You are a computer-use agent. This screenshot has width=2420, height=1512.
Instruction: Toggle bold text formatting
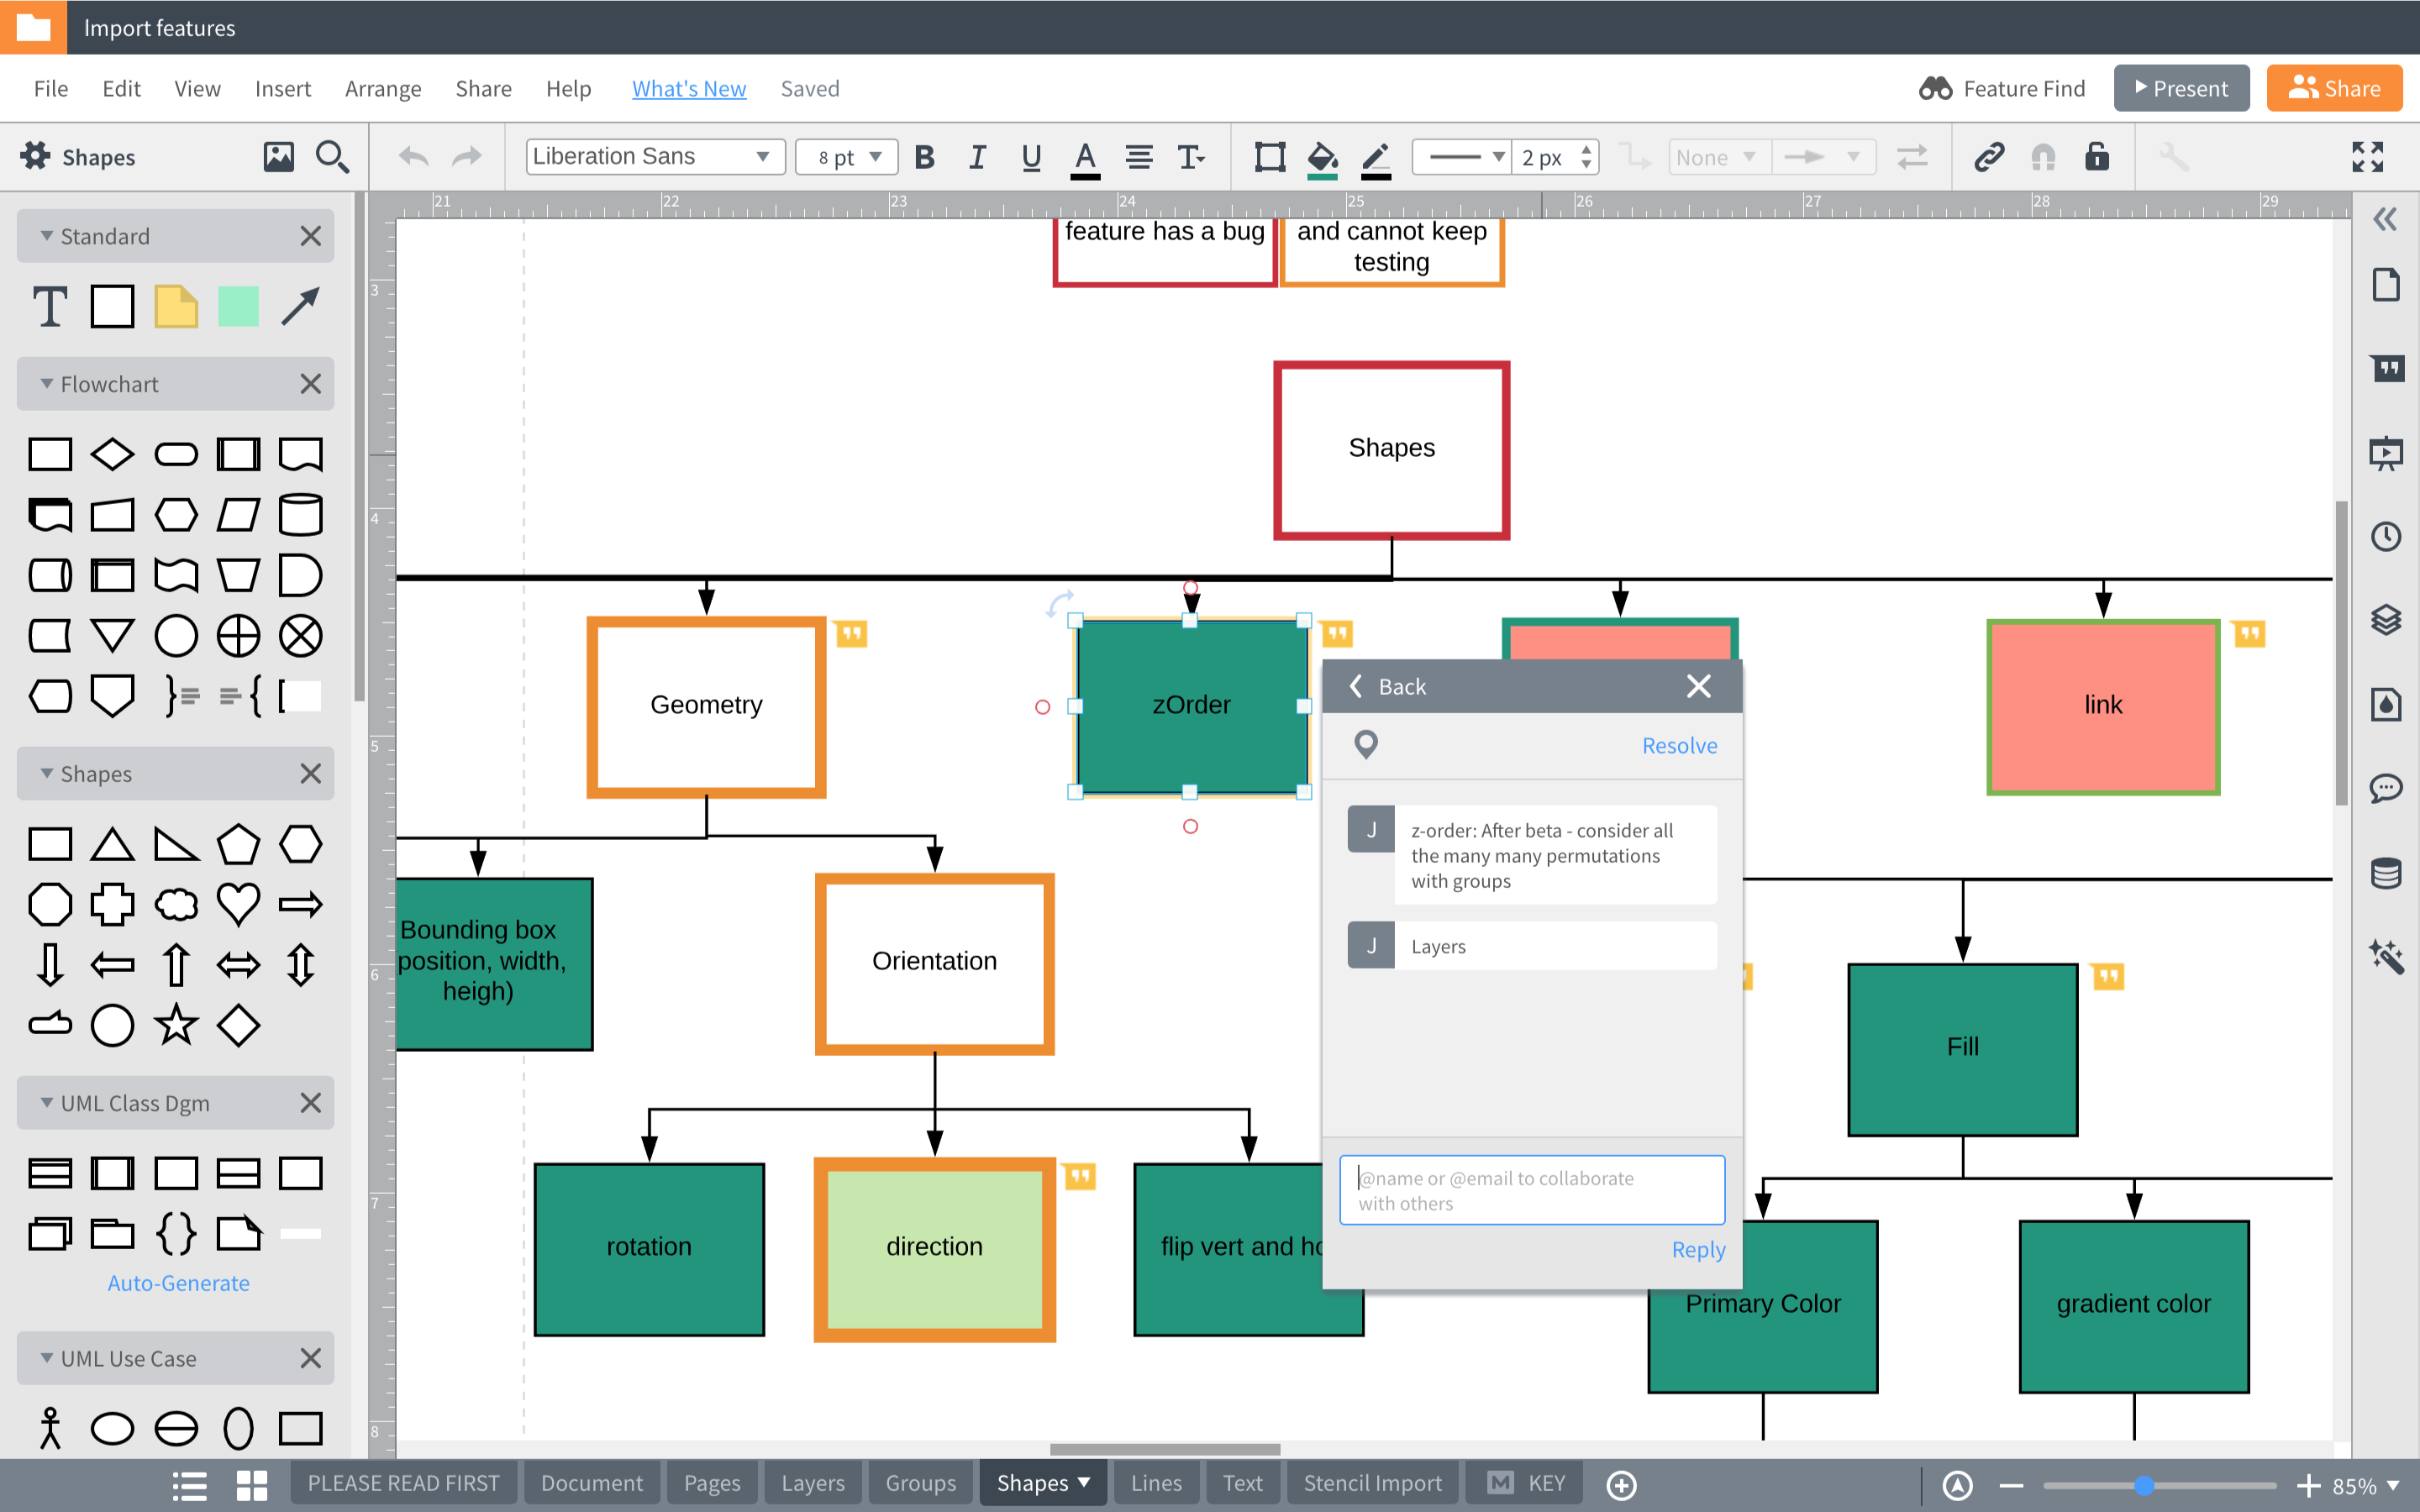925,157
